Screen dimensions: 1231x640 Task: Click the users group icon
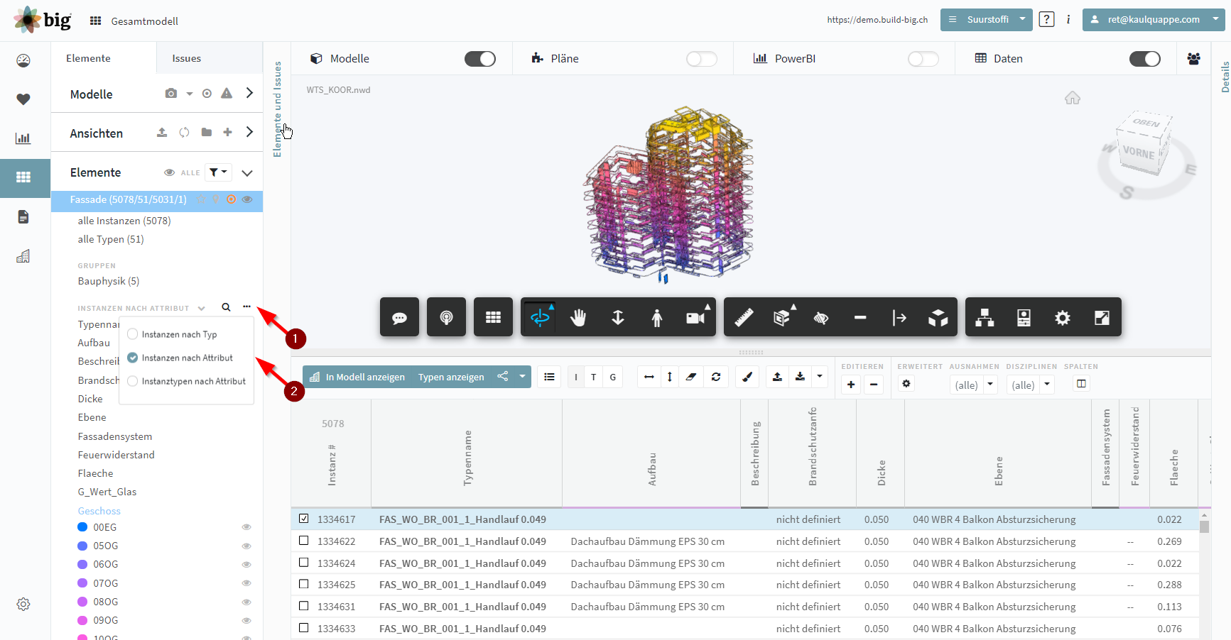(x=1193, y=58)
